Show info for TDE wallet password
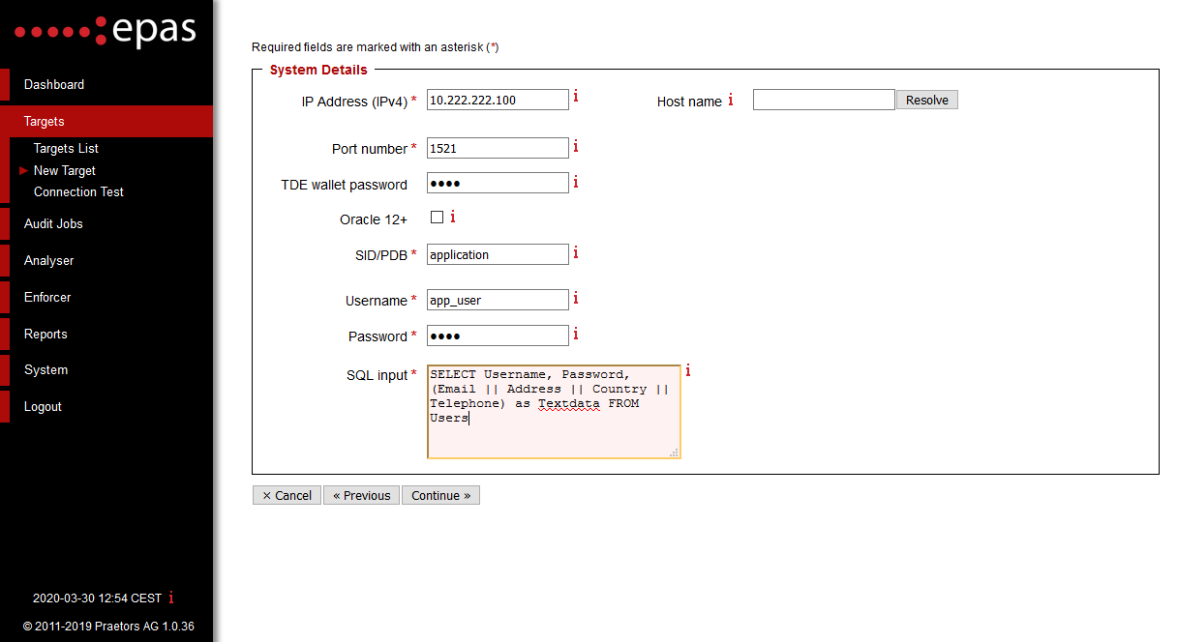 (x=576, y=182)
